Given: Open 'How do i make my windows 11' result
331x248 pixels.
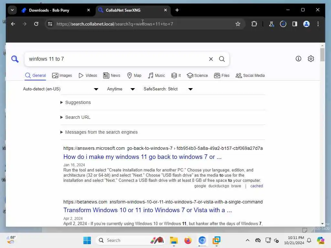Looking at the screenshot, I should [143, 157].
